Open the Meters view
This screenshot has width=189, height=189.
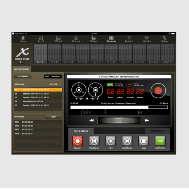pyautogui.click(x=94, y=39)
